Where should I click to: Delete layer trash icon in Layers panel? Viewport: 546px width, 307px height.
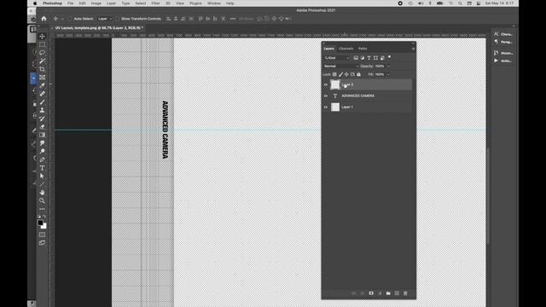point(405,293)
